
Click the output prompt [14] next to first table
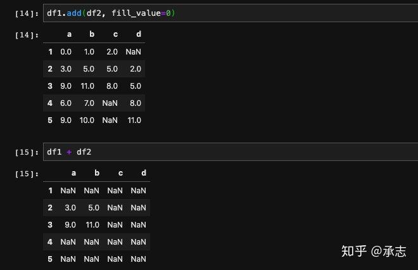(x=27, y=35)
